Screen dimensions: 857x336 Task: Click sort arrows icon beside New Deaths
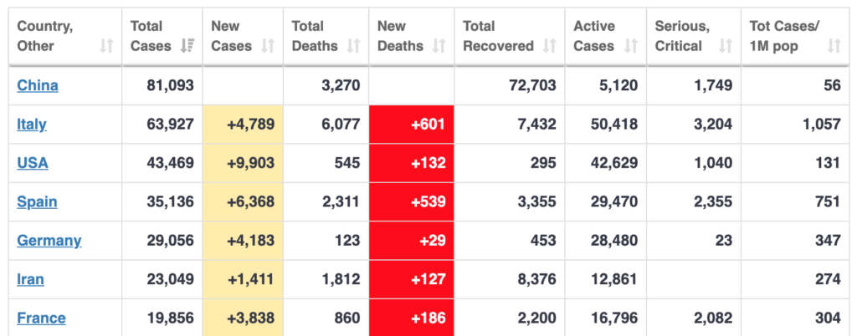(439, 46)
